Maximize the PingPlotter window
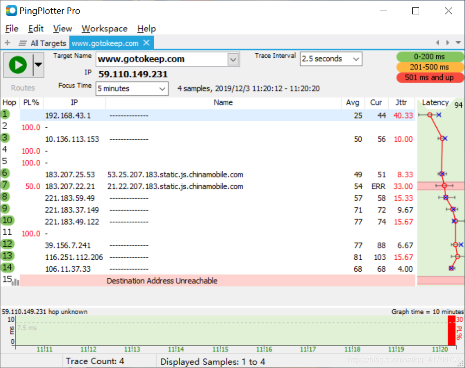 416,11
